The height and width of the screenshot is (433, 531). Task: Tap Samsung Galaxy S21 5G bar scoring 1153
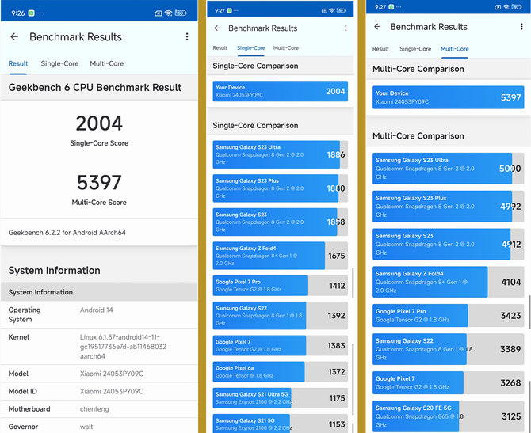tap(280, 424)
